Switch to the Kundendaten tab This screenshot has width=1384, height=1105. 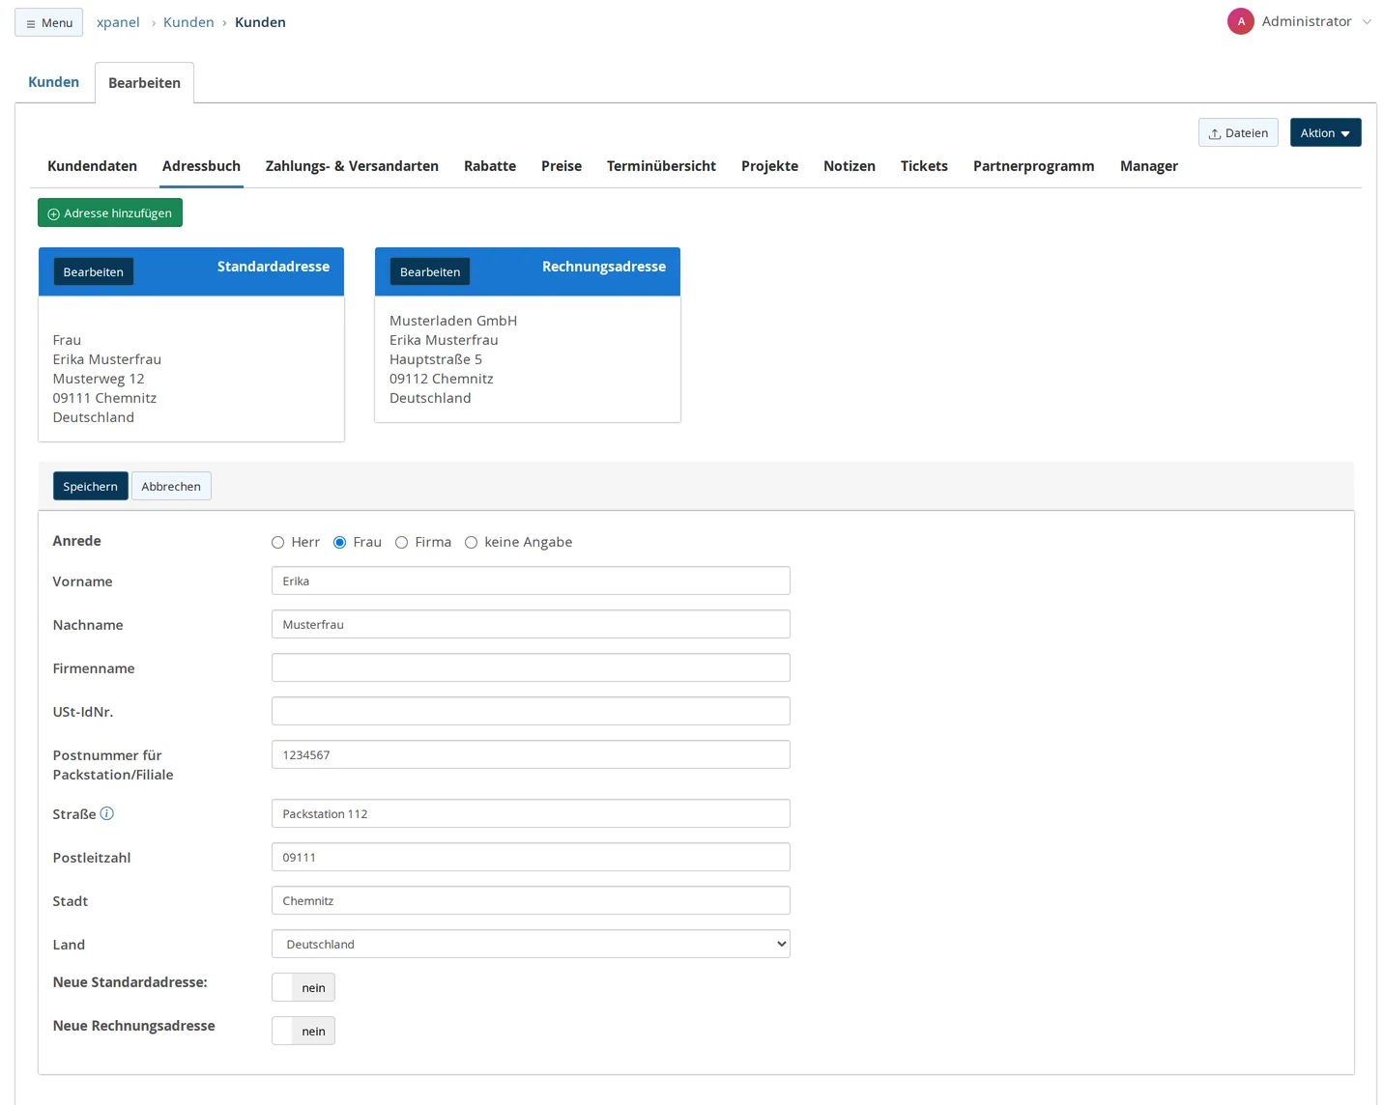[x=92, y=166]
